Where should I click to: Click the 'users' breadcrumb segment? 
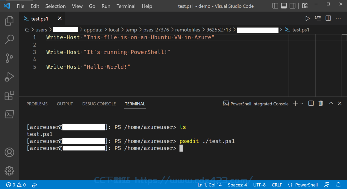[41, 30]
